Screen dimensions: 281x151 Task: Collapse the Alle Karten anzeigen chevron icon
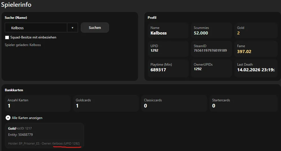point(8,118)
